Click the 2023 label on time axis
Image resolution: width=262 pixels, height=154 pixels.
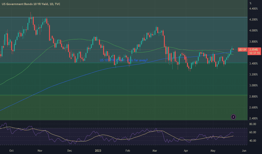[98, 151]
